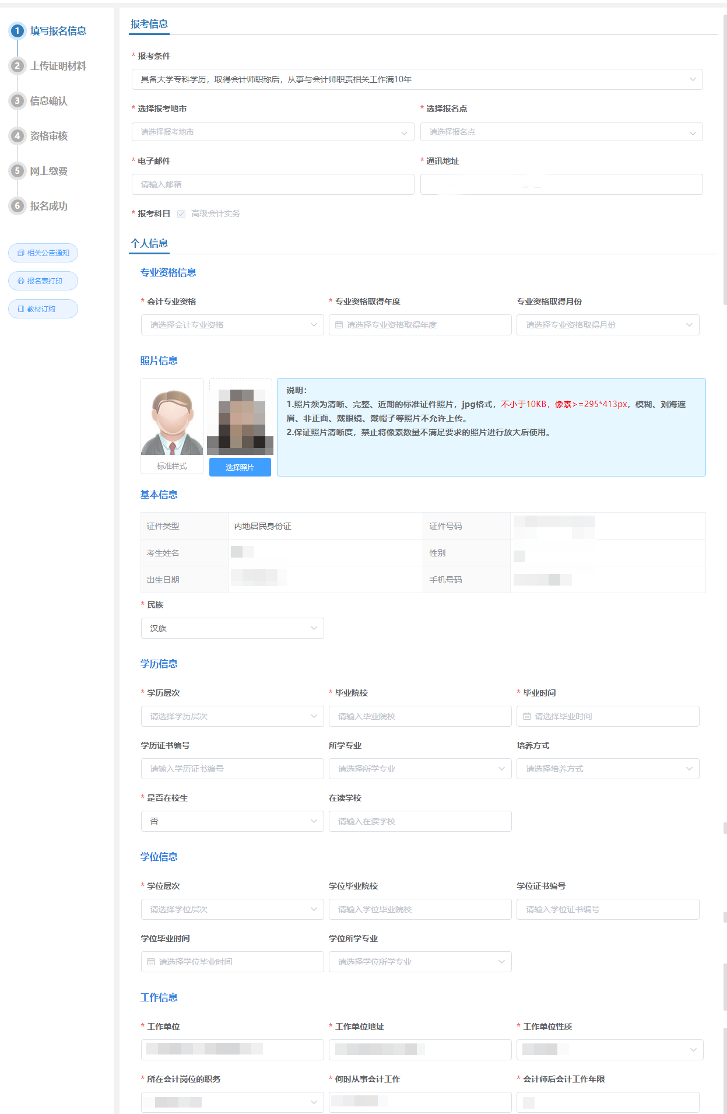The width and height of the screenshot is (727, 1114).
Task: Click the step 2 upload materials icon
Action: pos(17,66)
